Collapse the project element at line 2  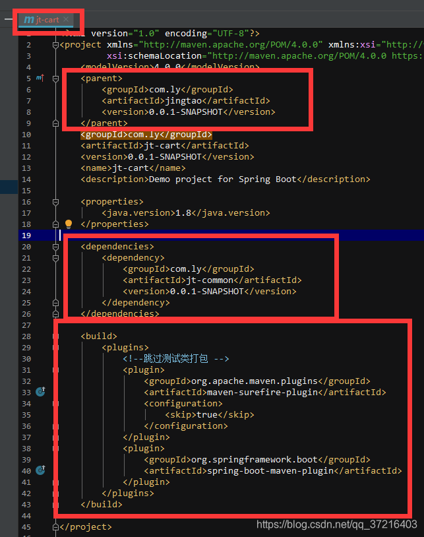[x=55, y=45]
